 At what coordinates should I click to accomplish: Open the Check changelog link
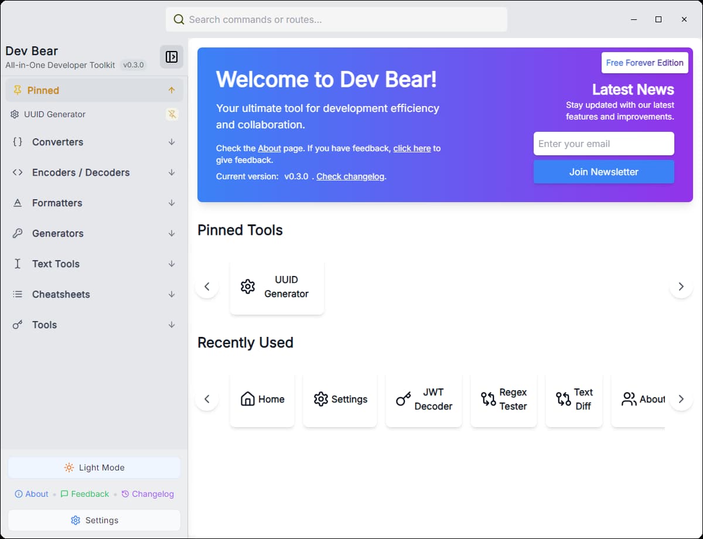[x=350, y=176]
